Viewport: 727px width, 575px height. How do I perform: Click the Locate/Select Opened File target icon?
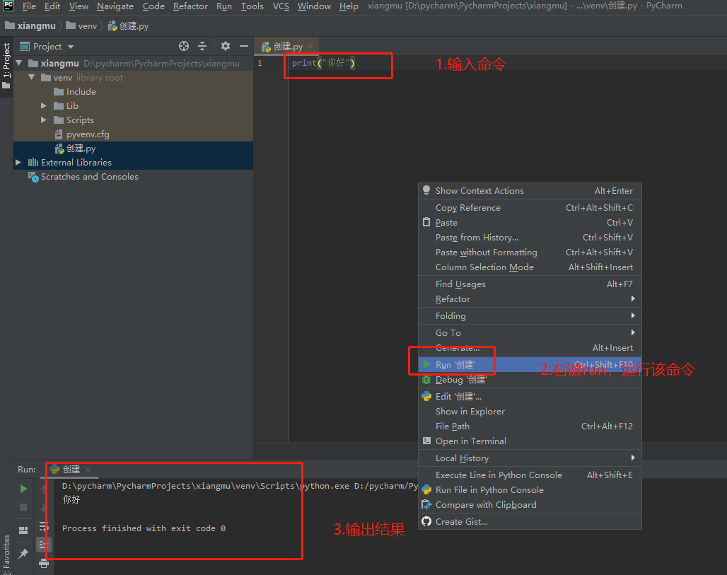(184, 46)
